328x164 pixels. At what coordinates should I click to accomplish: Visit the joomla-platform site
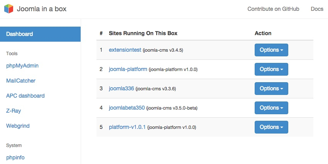coord(128,69)
